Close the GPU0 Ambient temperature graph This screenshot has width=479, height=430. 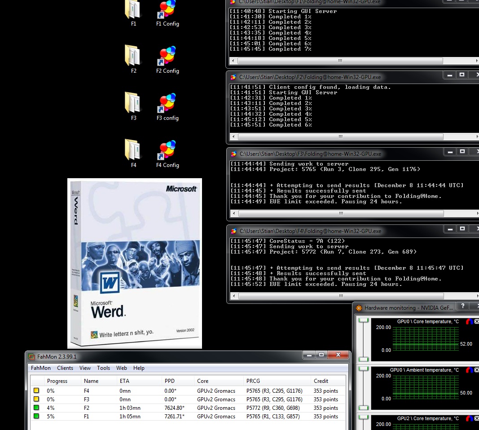point(477,370)
